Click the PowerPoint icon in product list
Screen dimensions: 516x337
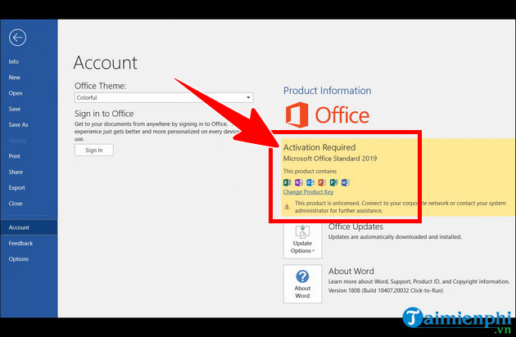tap(322, 182)
